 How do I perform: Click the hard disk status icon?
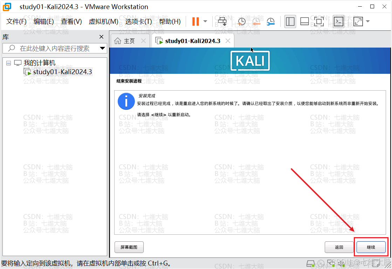[311, 263]
